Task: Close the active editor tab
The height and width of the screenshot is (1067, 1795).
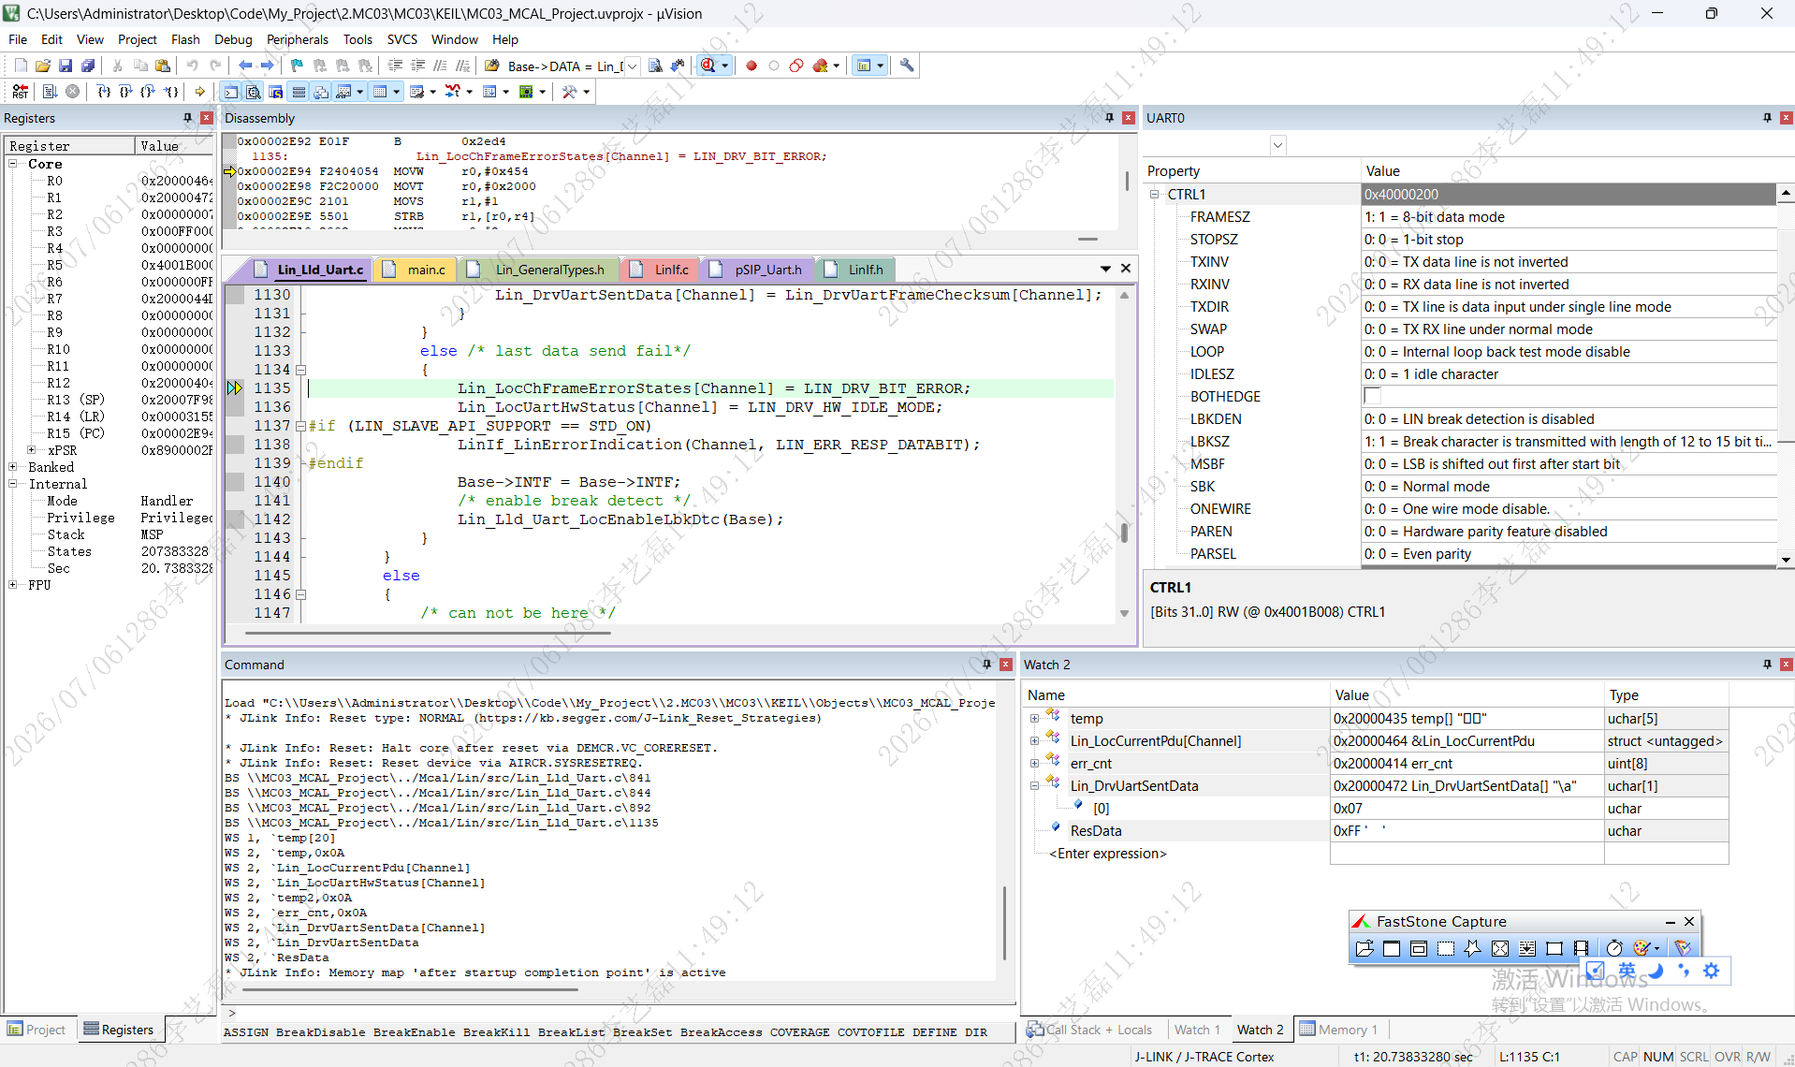Action: click(1126, 269)
